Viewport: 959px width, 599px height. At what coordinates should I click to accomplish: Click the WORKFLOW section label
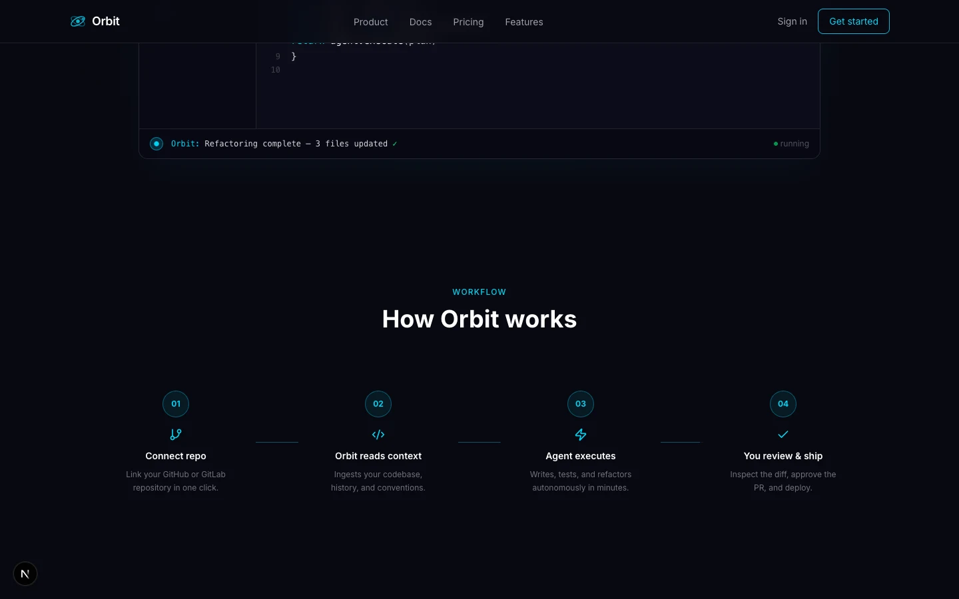[479, 292]
